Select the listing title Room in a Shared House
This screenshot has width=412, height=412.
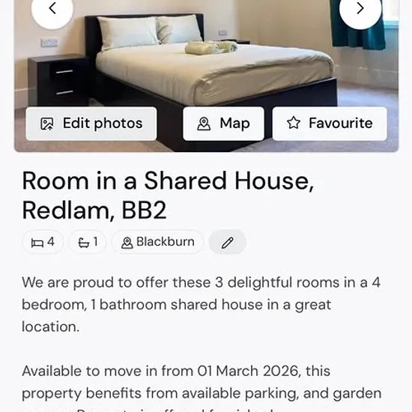[x=168, y=181]
